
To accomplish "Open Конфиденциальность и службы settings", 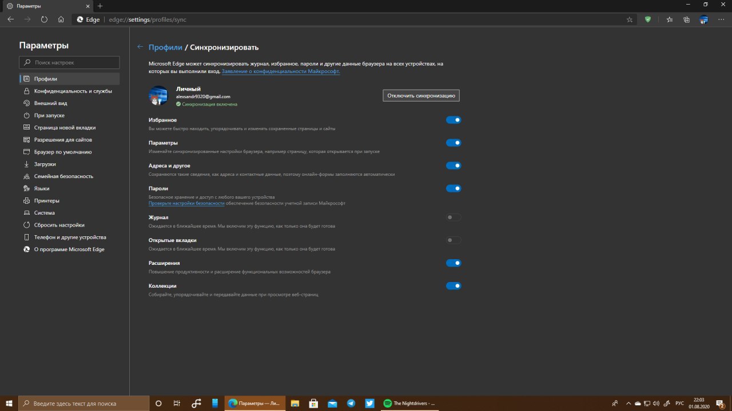I will click(x=69, y=91).
